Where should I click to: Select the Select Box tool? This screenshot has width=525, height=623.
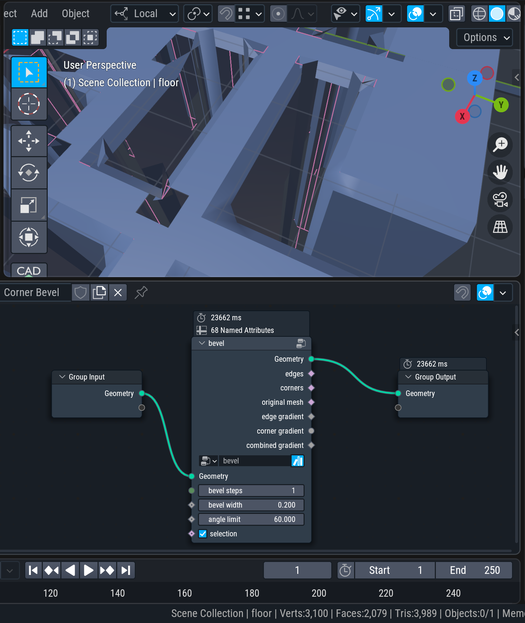pyautogui.click(x=29, y=72)
